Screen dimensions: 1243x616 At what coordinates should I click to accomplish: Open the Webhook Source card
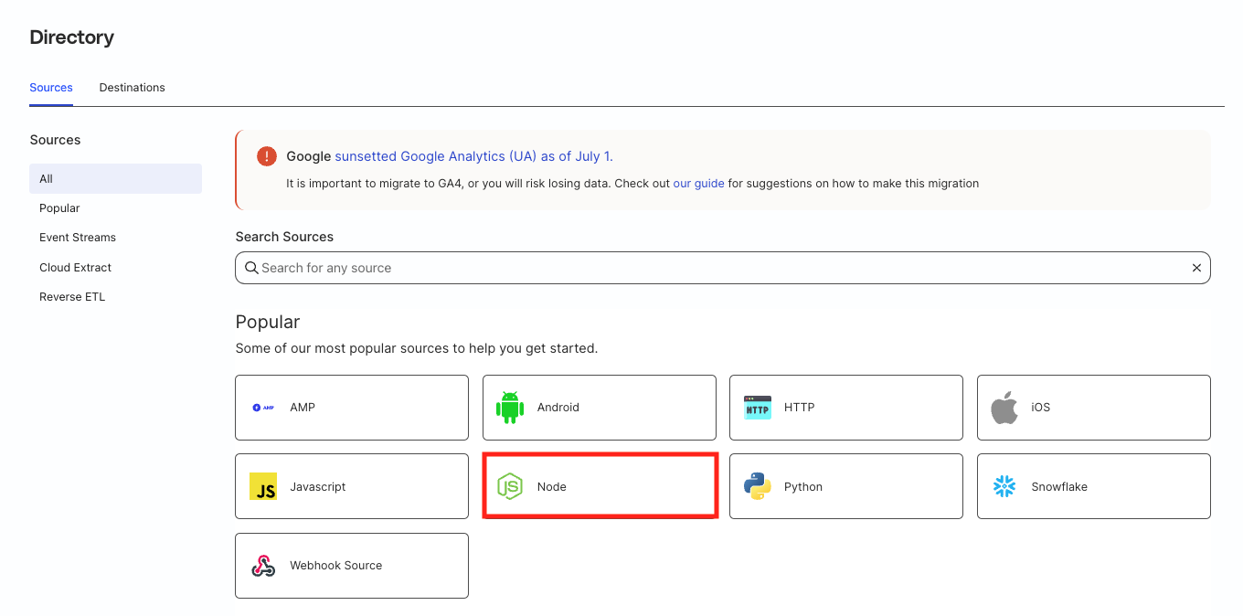tap(352, 566)
